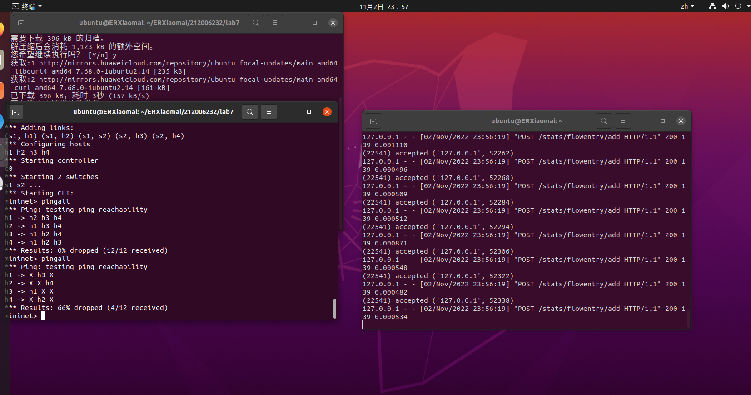Click the value '39 0.001110' in the log
The image size is (751, 395).
coord(385,145)
